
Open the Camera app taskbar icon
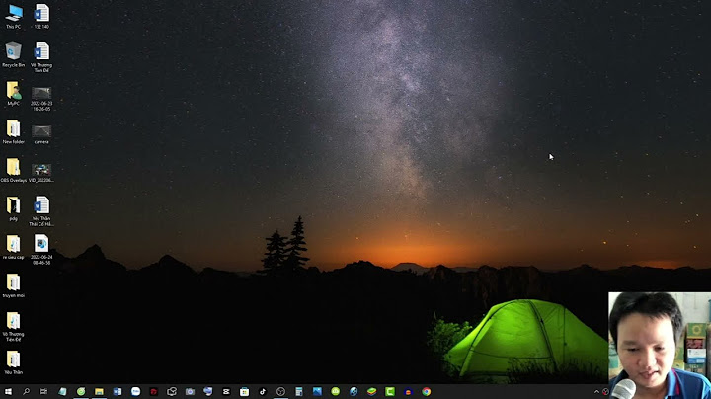coord(190,392)
